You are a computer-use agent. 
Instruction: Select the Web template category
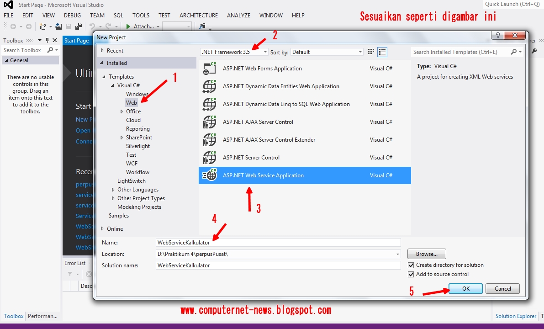click(x=132, y=103)
